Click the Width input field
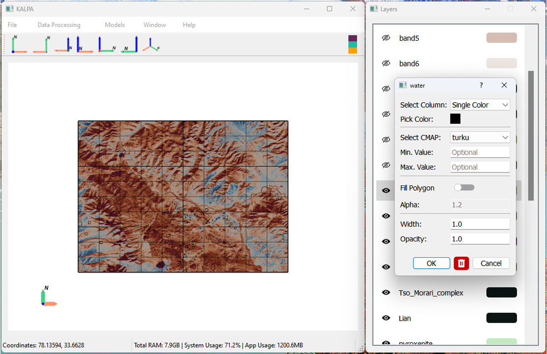The width and height of the screenshot is (547, 354). point(480,224)
